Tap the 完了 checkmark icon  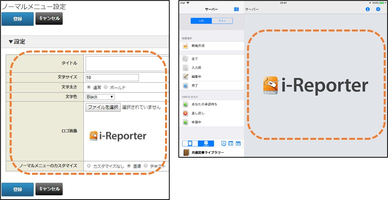(x=185, y=86)
